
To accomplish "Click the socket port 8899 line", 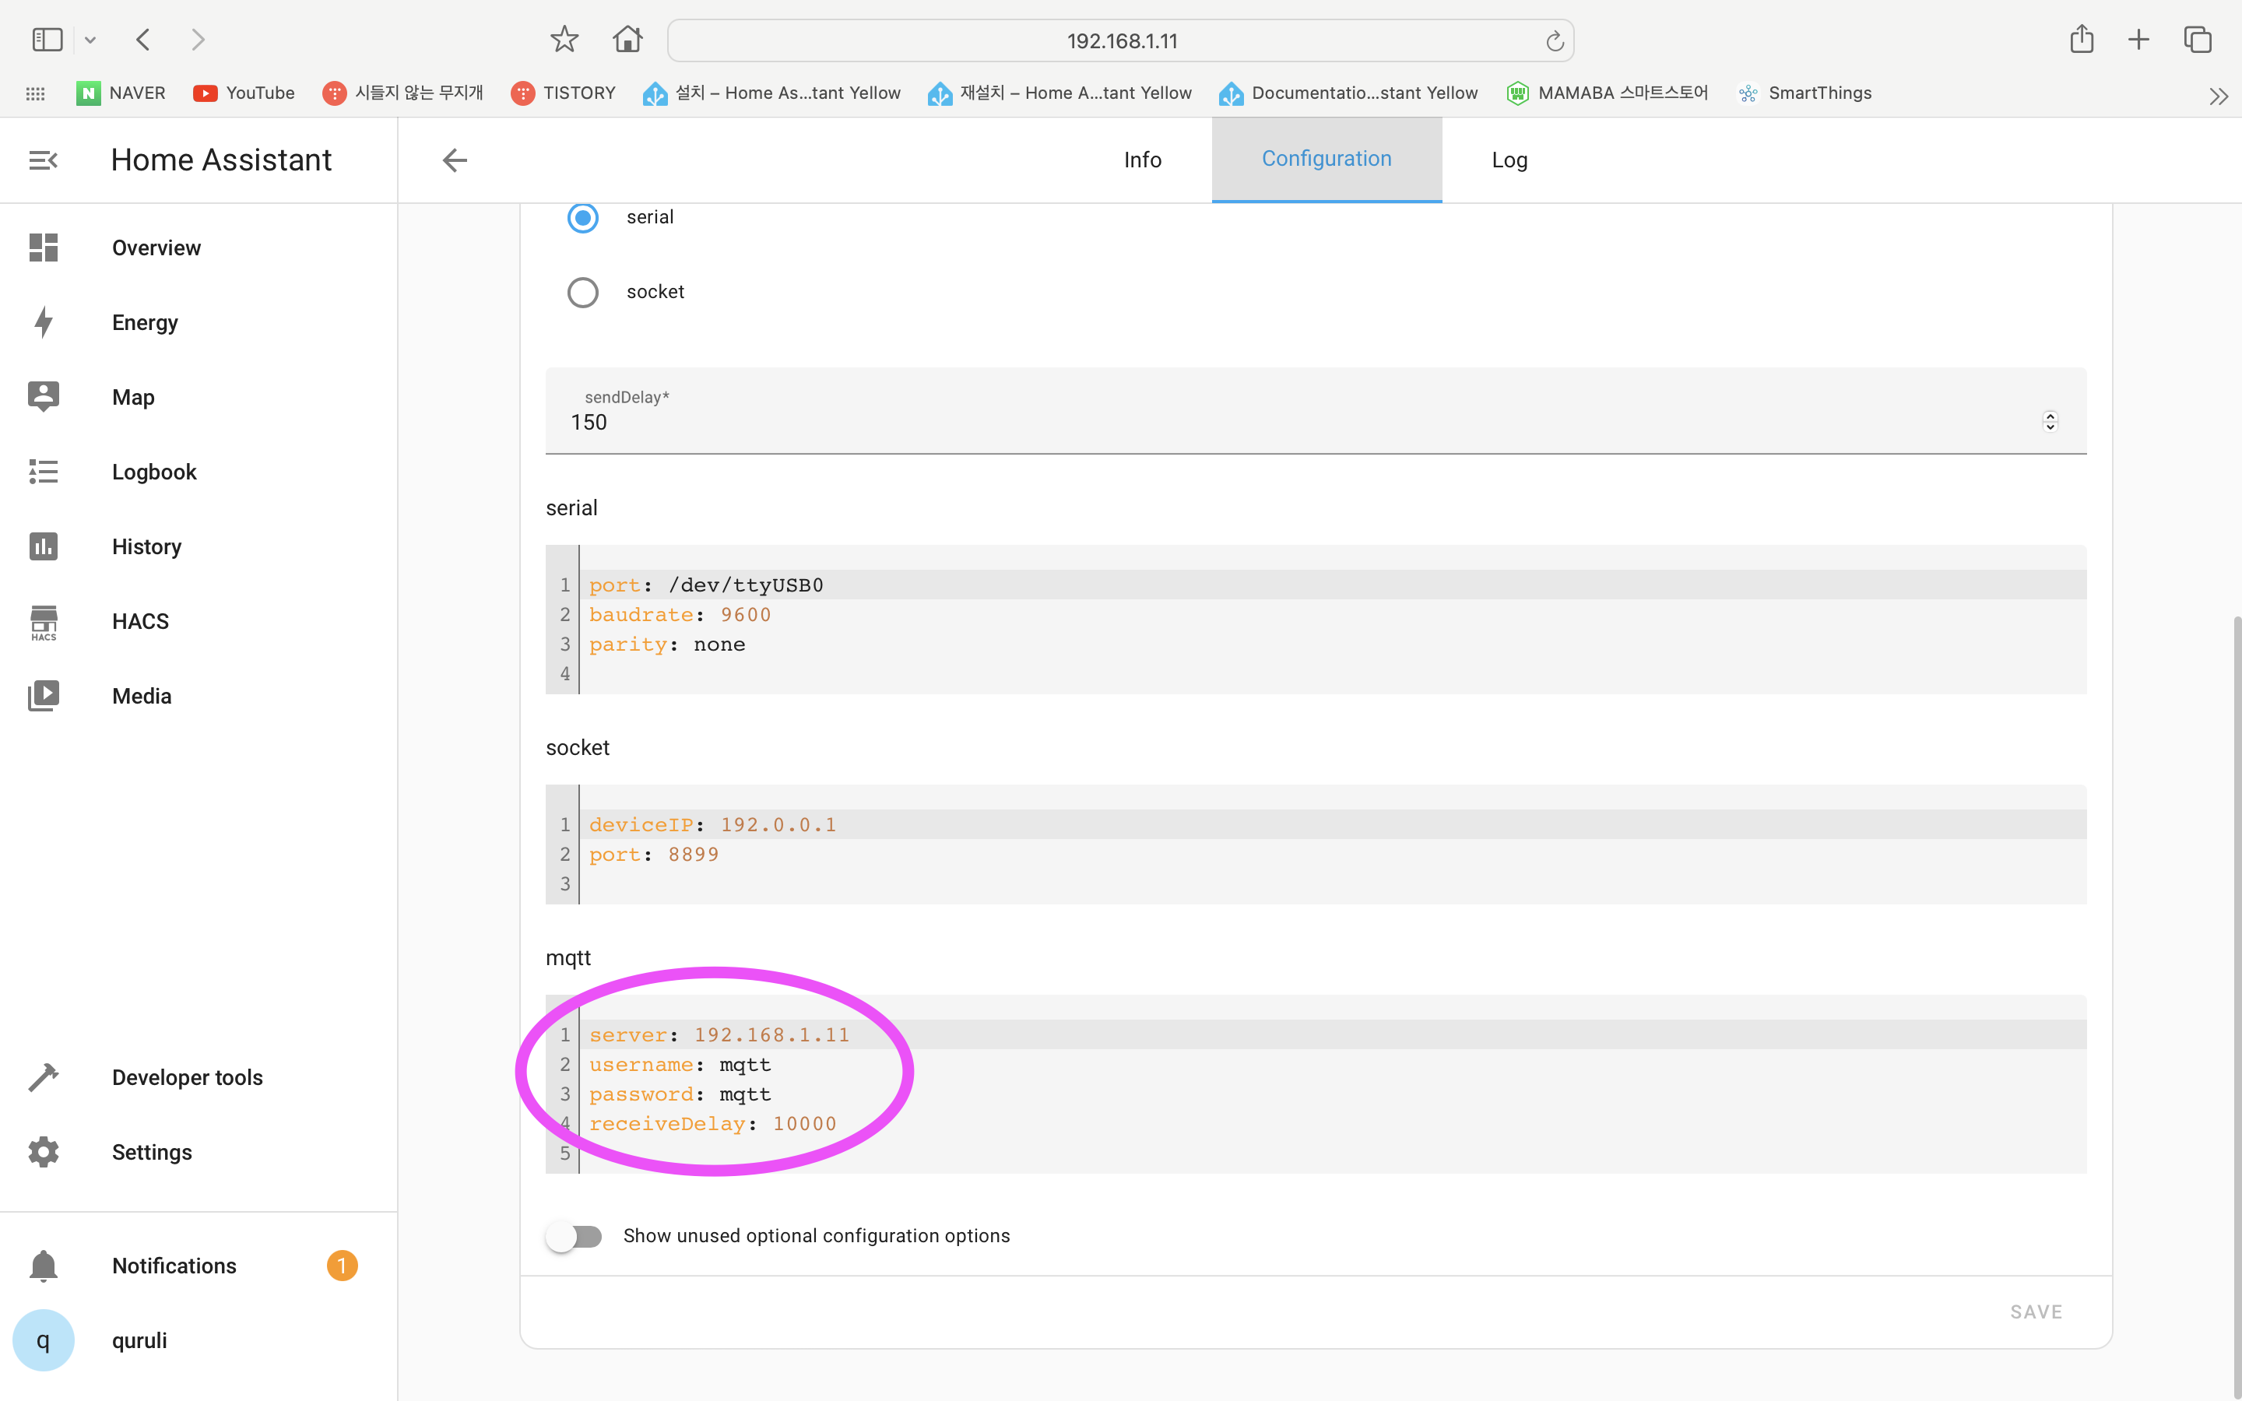I will [x=1332, y=855].
